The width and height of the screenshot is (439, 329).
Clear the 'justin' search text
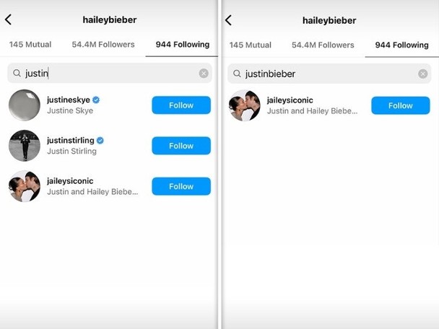pos(204,74)
